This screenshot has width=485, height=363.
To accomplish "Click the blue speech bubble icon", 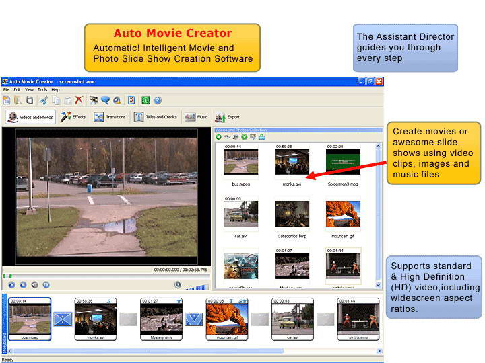I will point(105,100).
